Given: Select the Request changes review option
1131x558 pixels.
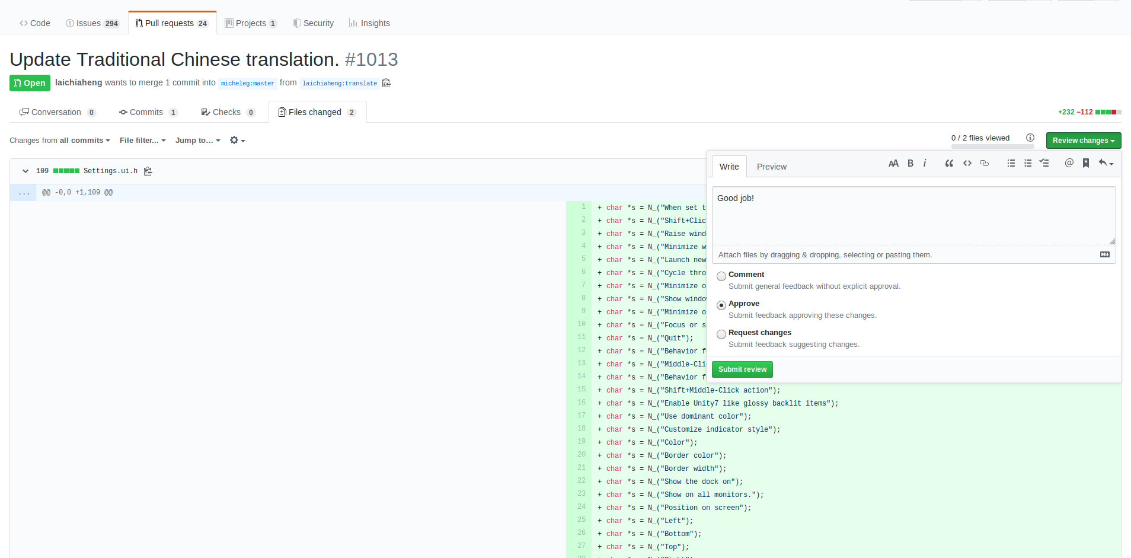Looking at the screenshot, I should (721, 334).
